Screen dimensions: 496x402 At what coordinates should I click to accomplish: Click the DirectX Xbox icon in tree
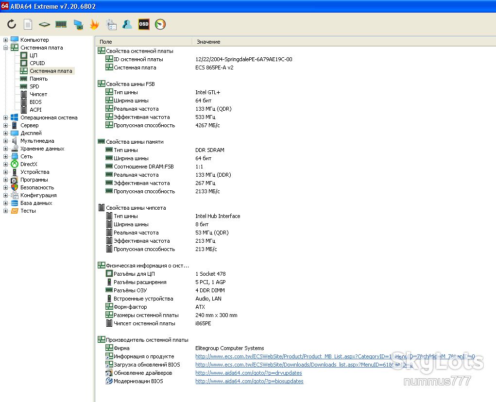click(x=15, y=164)
